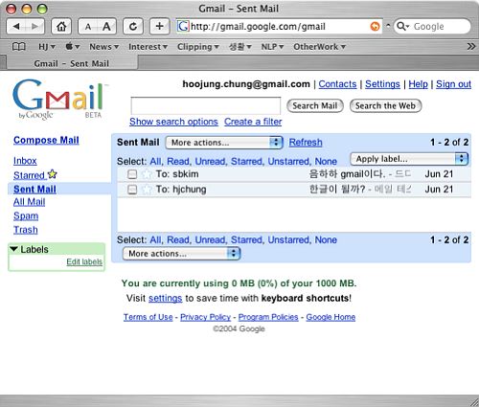Increase text size with large A

pos(106,27)
